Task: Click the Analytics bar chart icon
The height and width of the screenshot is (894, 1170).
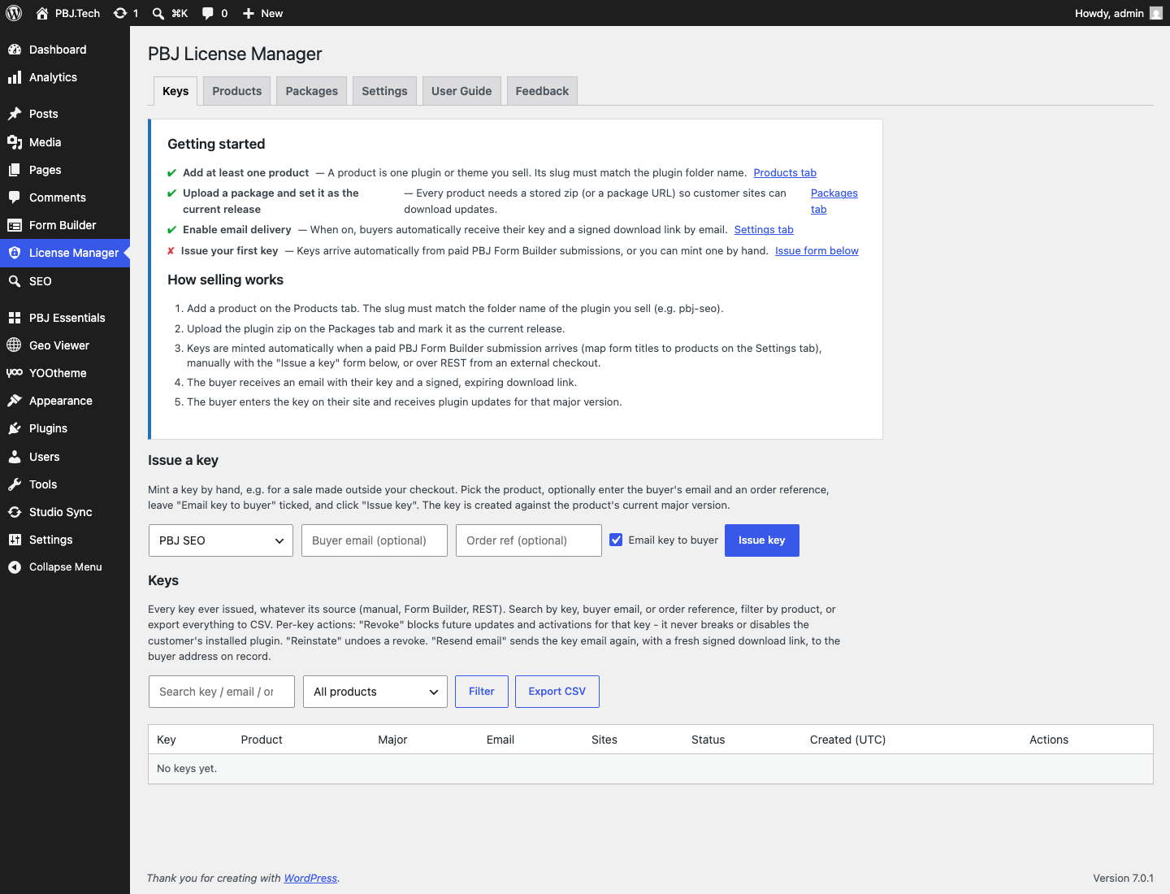Action: 15,77
